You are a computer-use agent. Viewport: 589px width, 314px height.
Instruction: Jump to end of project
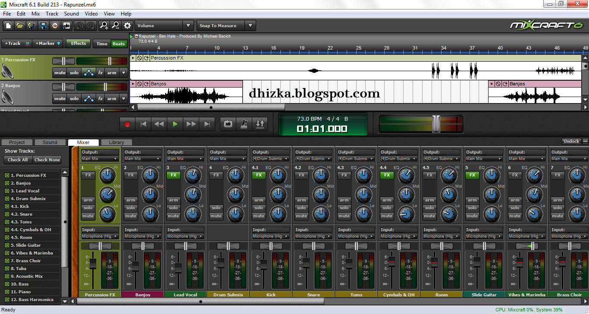pos(207,124)
